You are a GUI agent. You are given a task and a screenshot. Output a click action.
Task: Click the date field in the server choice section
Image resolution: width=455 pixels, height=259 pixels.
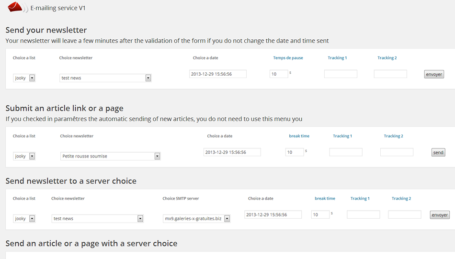(273, 214)
